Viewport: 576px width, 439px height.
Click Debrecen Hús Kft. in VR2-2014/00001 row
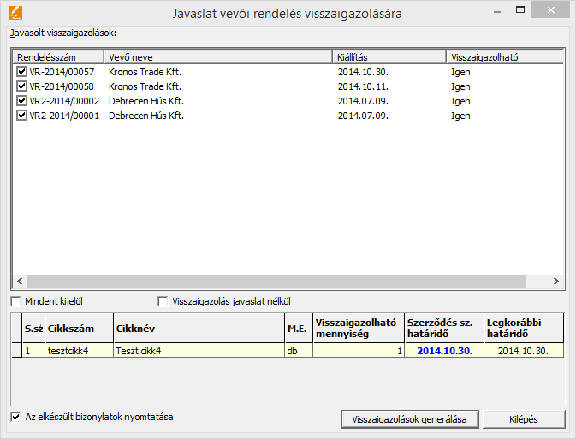(146, 116)
